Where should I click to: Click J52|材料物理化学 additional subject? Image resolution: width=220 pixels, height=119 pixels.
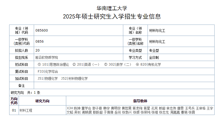tap(74, 79)
